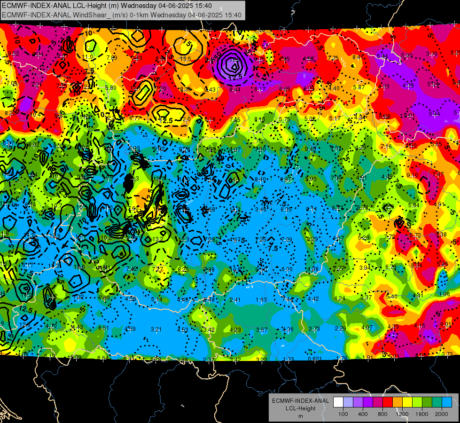Click the 2000 tick label on the legend
Image resolution: width=460 pixels, height=423 pixels.
tap(442, 414)
